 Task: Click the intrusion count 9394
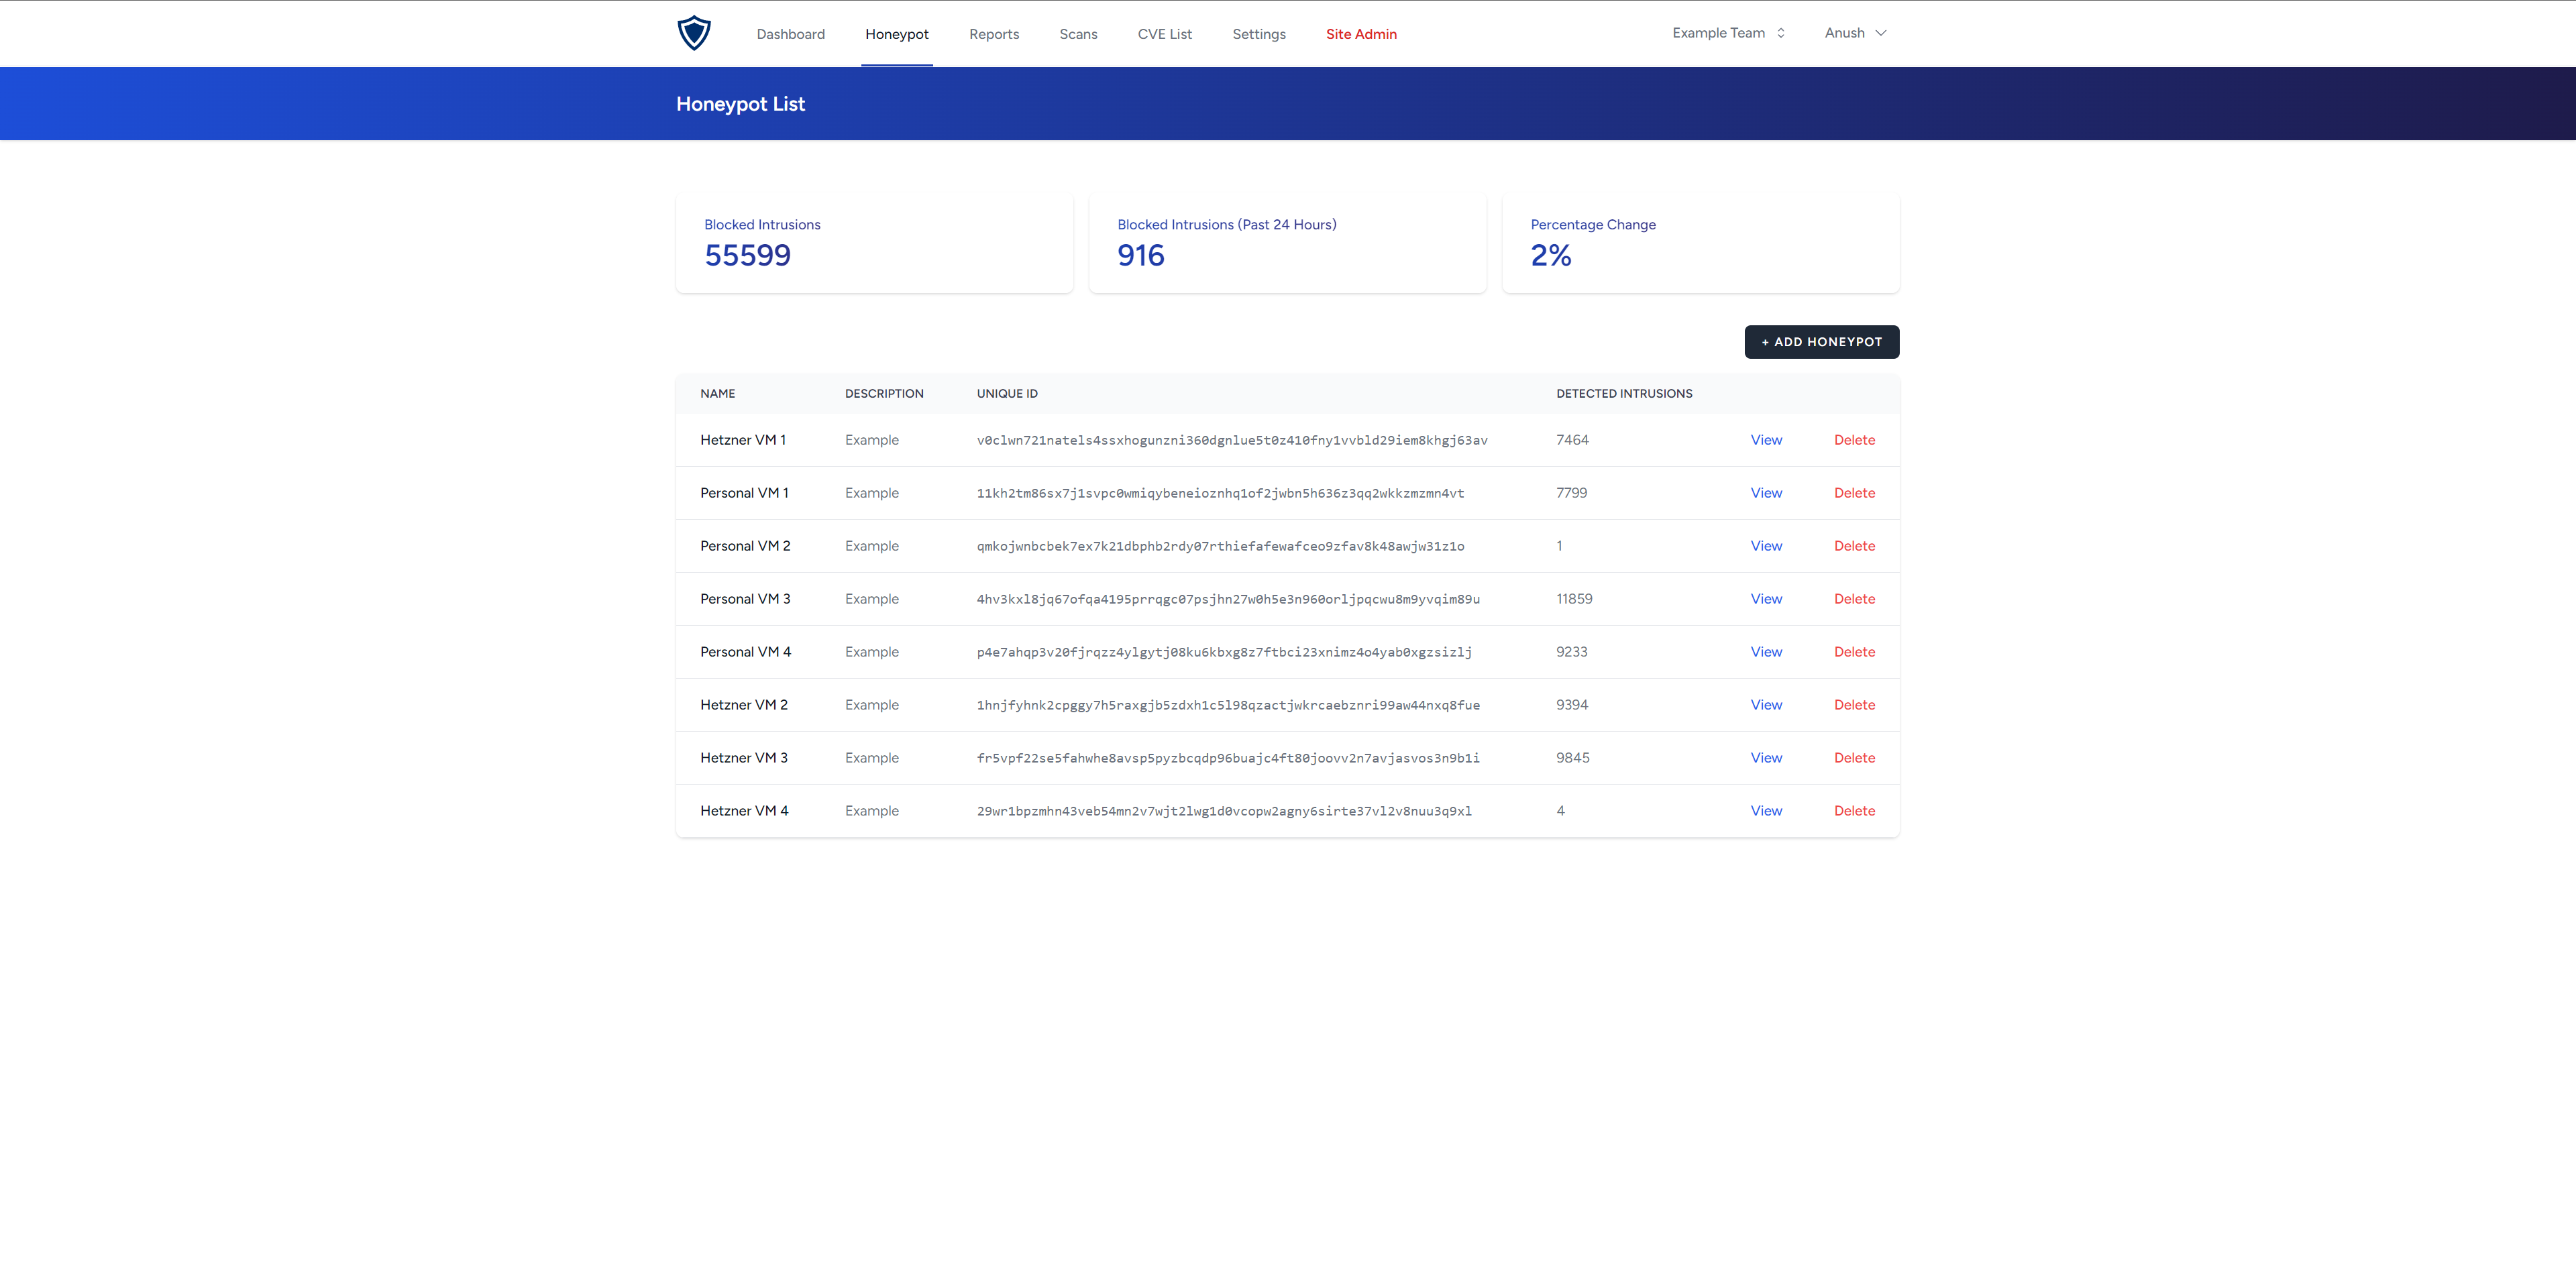1572,705
